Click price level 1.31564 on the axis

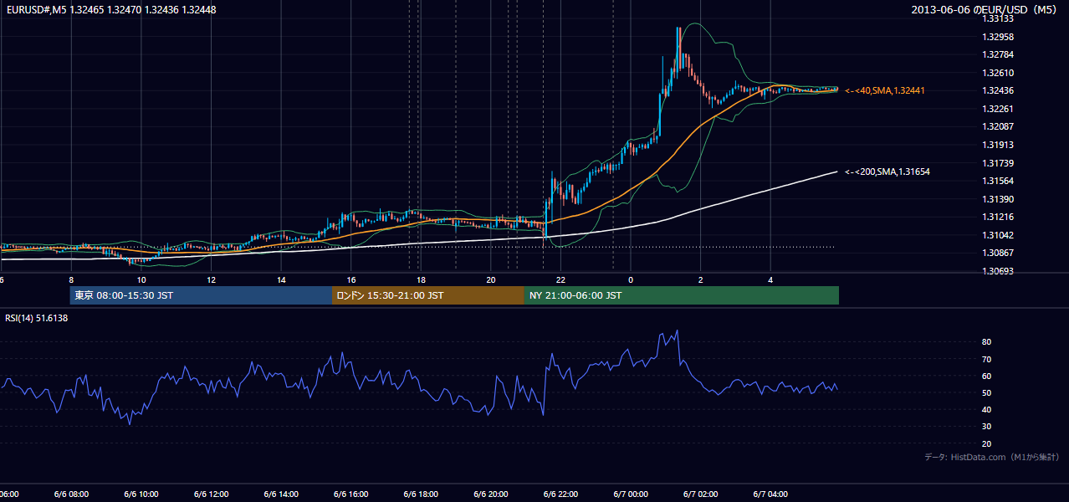998,181
